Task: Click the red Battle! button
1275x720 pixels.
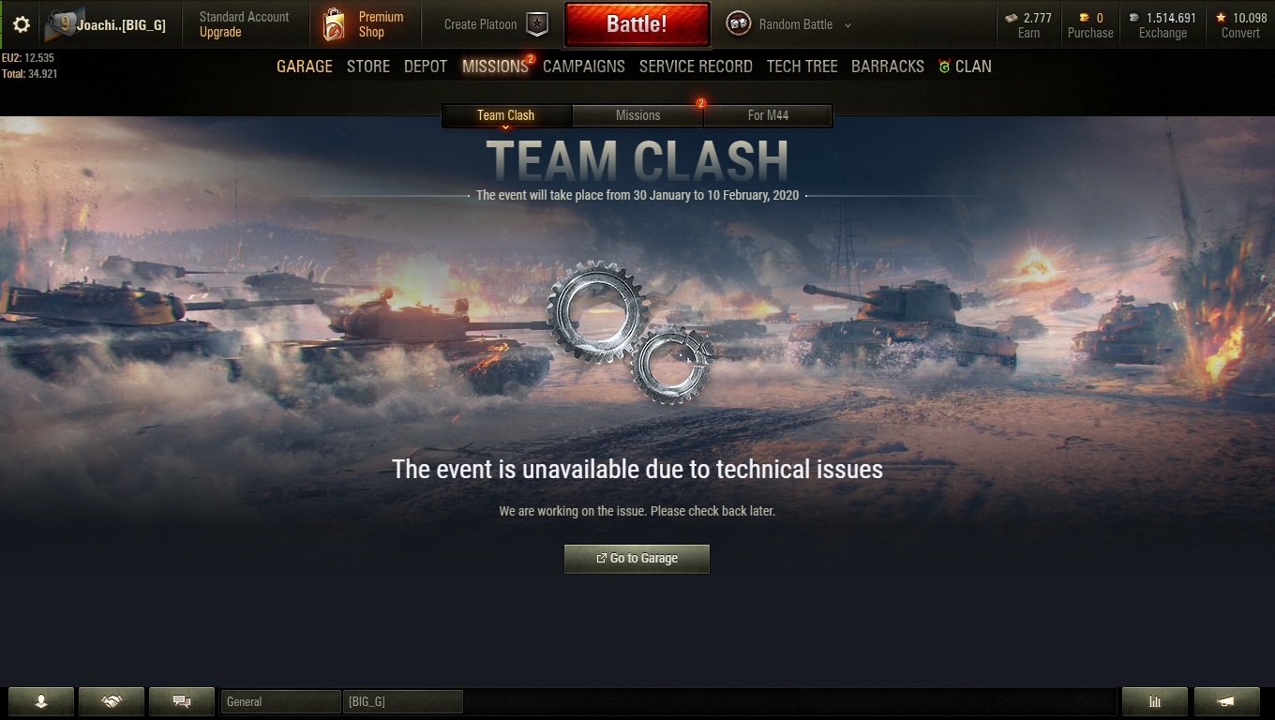Action: point(637,24)
